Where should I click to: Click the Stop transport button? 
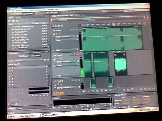point(79,92)
